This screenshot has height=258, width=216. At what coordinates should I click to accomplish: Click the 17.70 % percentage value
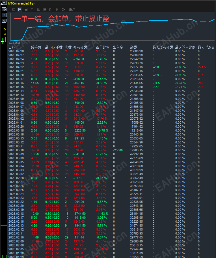click(x=102, y=119)
